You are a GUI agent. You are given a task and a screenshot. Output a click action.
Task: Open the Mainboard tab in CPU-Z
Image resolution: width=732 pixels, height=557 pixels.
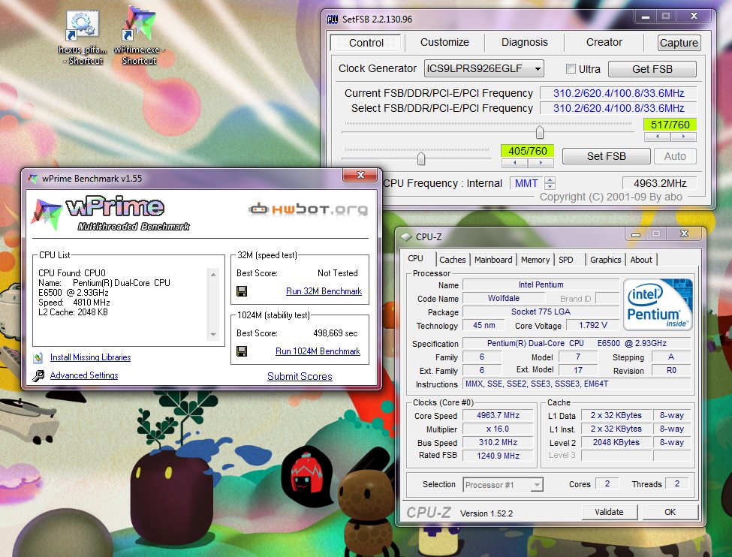click(493, 260)
